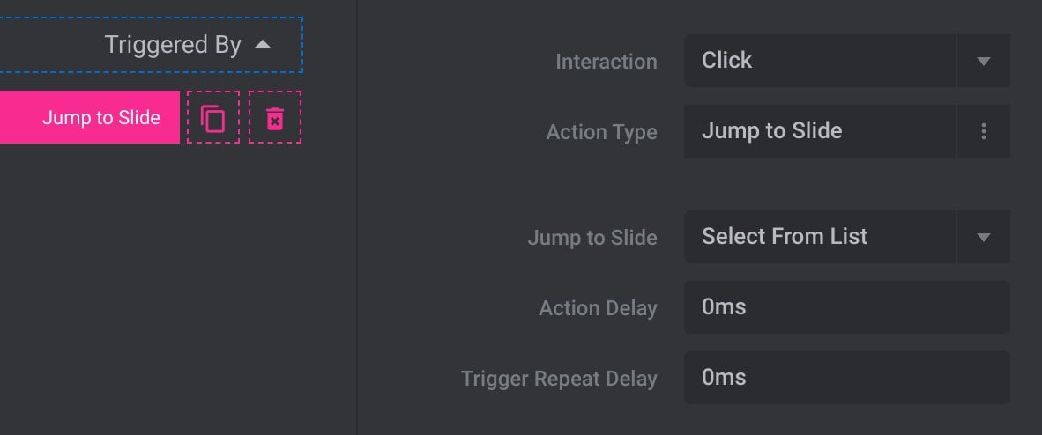Duplicate the Jump to Slide action
The width and height of the screenshot is (1042, 435).
212,117
